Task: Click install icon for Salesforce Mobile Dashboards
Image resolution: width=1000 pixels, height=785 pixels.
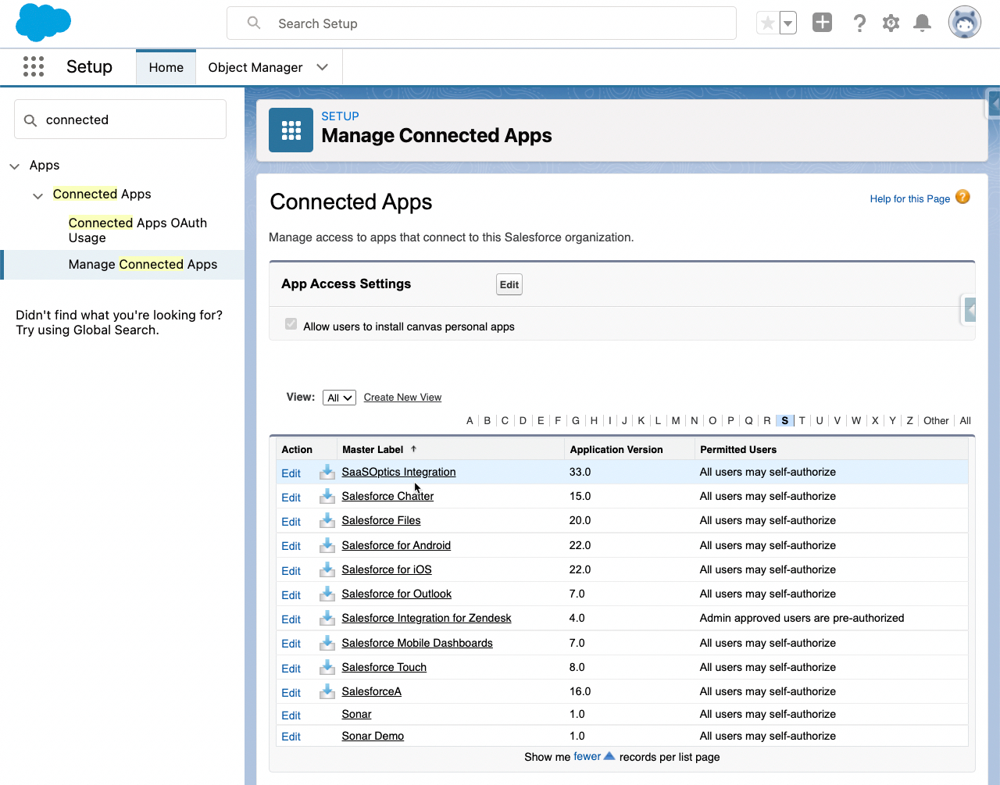Action: [x=327, y=643]
